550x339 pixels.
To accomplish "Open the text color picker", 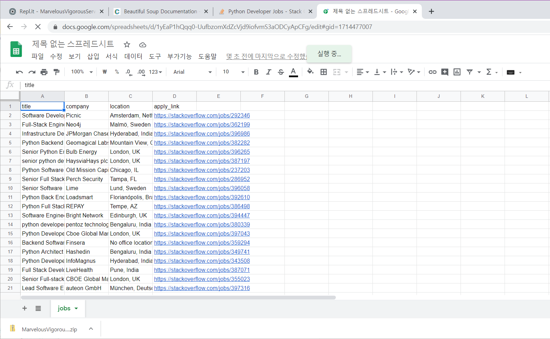I will click(x=294, y=72).
